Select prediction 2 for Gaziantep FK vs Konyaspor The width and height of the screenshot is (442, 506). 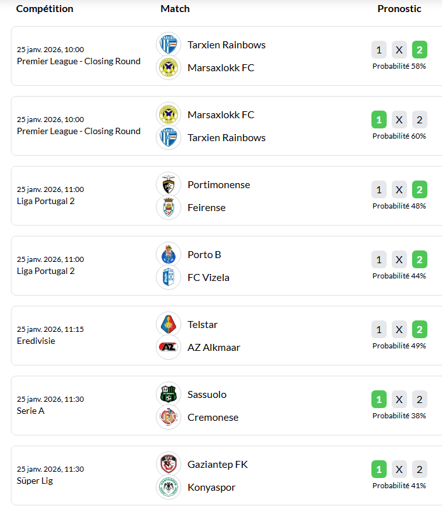click(x=419, y=469)
